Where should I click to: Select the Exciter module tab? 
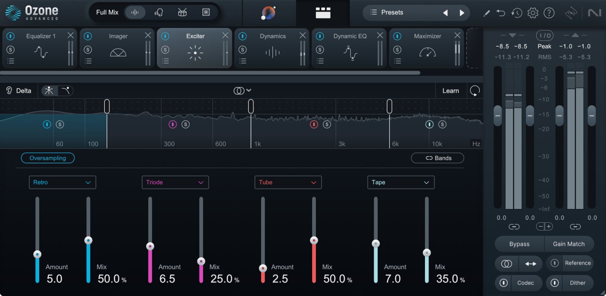[194, 48]
